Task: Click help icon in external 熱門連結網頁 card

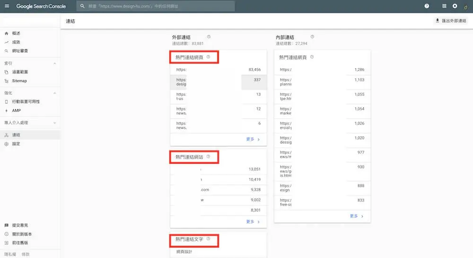Action: pos(208,57)
